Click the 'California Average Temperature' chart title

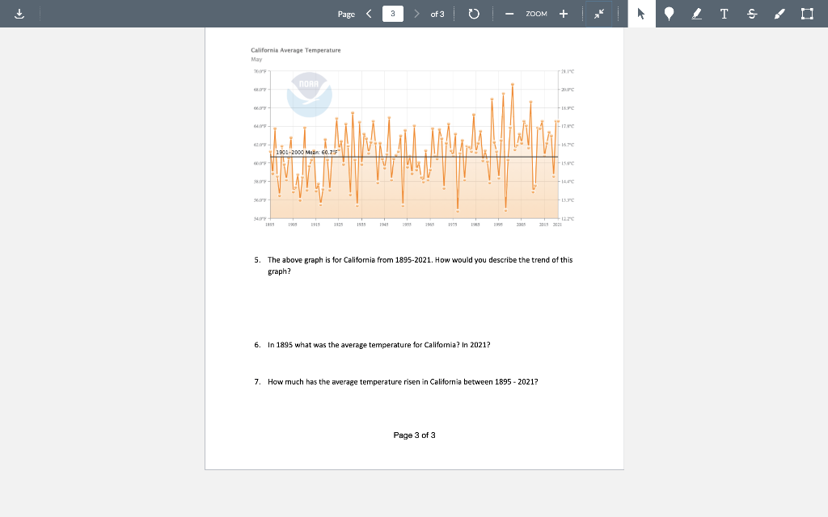point(296,50)
